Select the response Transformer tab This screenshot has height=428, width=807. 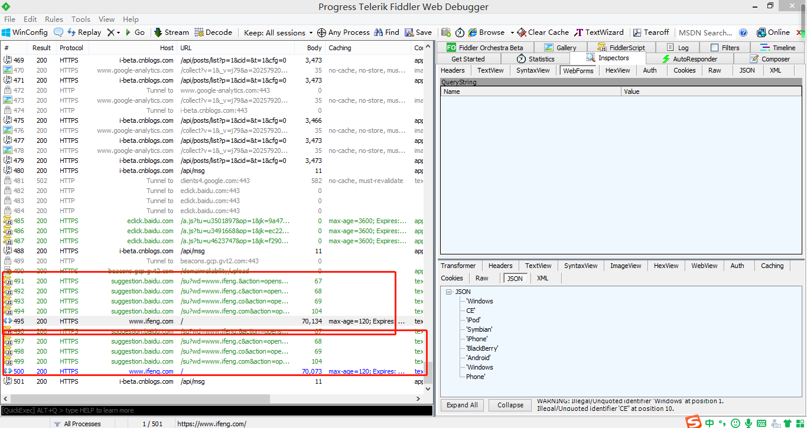tap(458, 266)
